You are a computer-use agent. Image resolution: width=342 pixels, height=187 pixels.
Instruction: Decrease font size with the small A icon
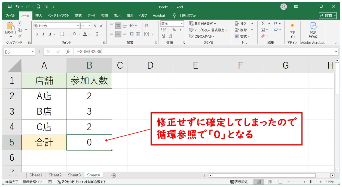(101, 26)
